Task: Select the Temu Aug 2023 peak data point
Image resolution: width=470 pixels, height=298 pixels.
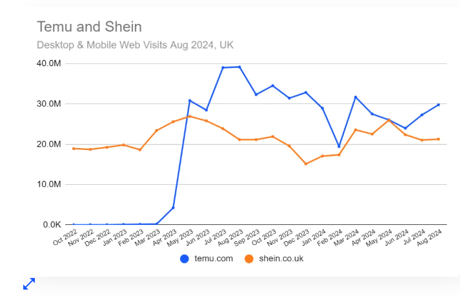Action: (x=240, y=67)
